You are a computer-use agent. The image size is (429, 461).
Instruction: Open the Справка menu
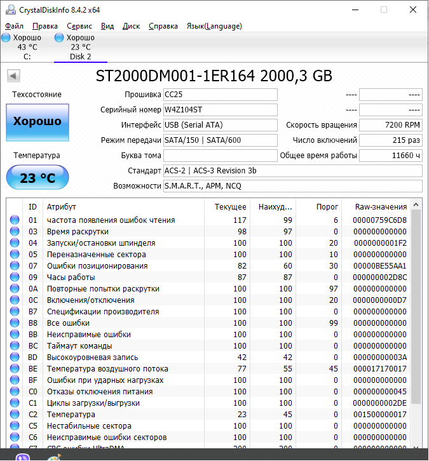tap(163, 26)
